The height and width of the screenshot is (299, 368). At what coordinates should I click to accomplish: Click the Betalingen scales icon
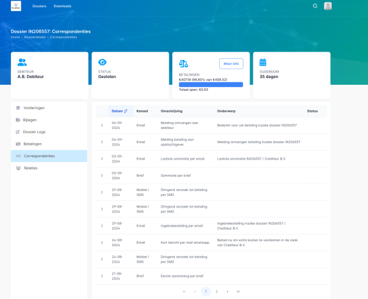pyautogui.click(x=183, y=63)
